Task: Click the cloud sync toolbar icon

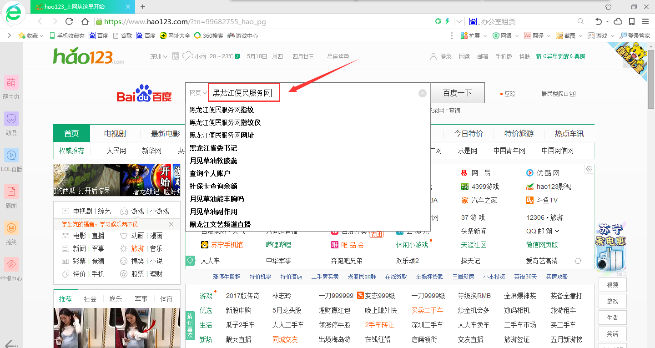Action: (618, 21)
